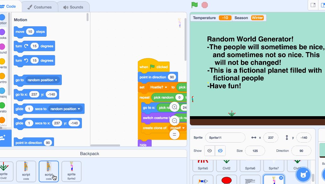Select the Variables block category circle
The width and height of the screenshot is (325, 184).
[x=2, y=120]
